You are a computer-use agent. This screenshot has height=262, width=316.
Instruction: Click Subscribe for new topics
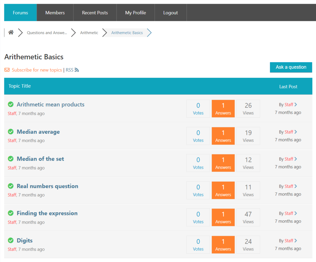(36, 70)
